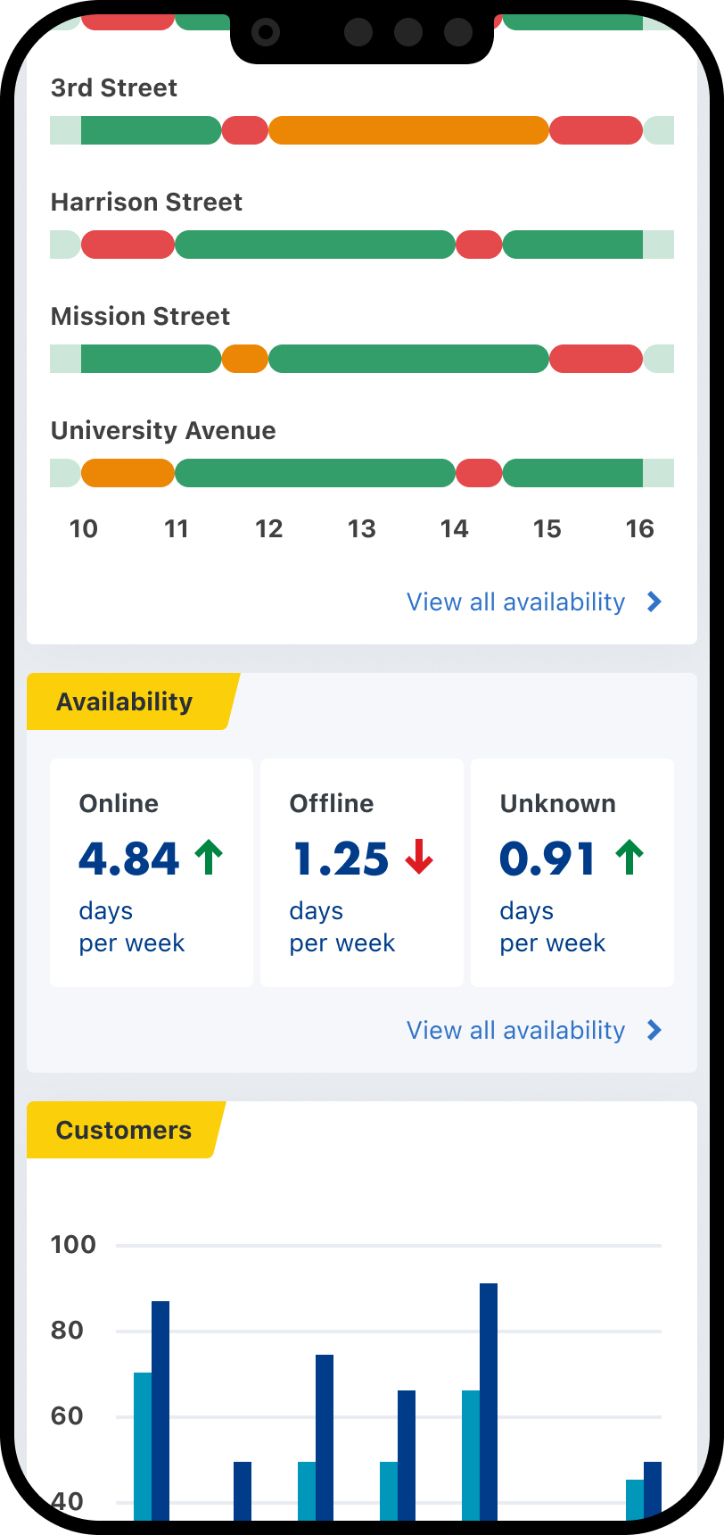Open the Offline days per week card
This screenshot has width=724, height=1535.
click(362, 873)
